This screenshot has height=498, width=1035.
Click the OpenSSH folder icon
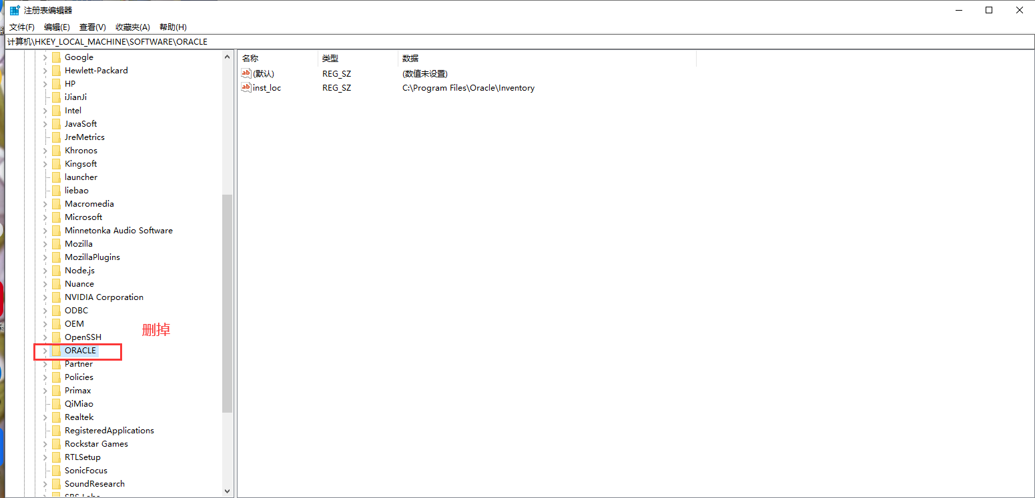click(x=57, y=337)
